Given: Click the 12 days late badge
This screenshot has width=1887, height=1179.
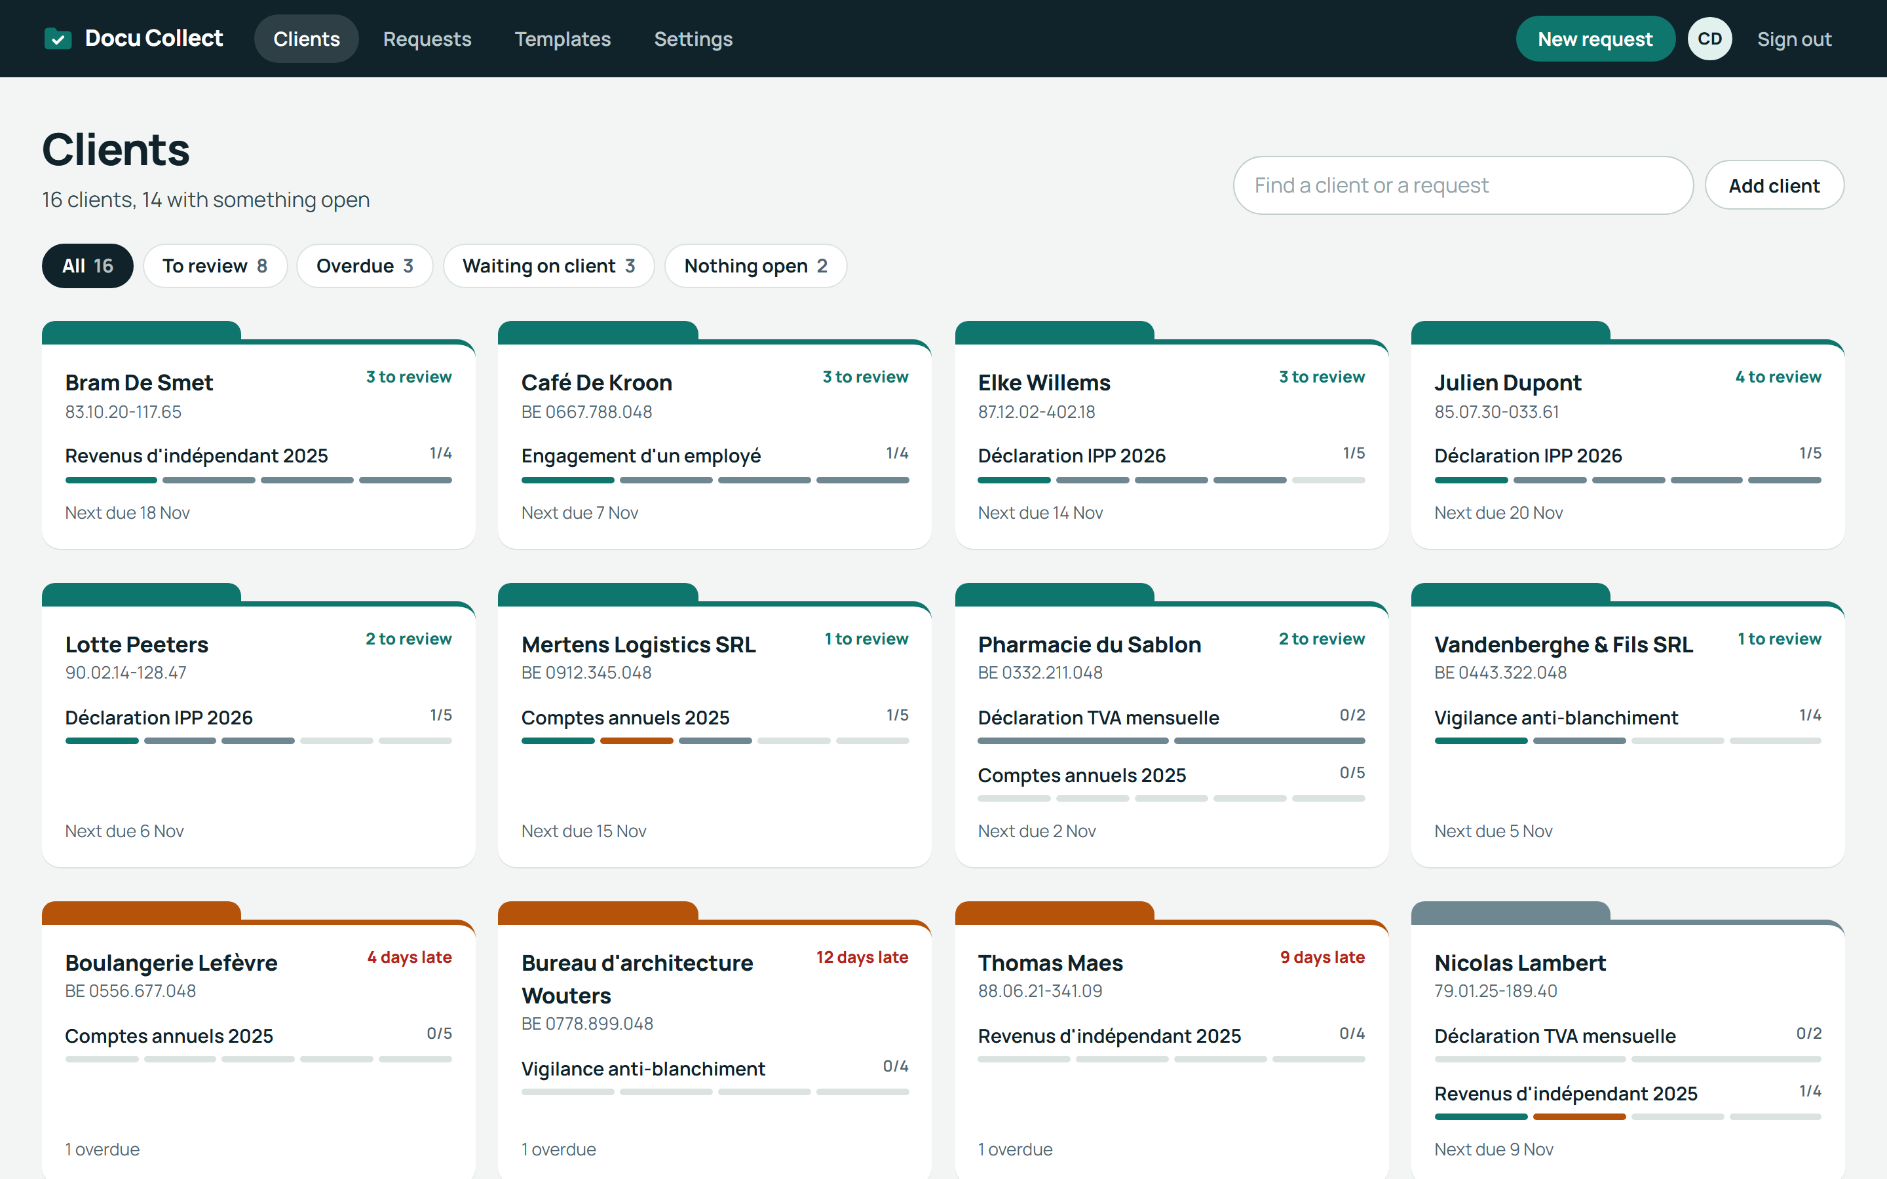Looking at the screenshot, I should 862,957.
